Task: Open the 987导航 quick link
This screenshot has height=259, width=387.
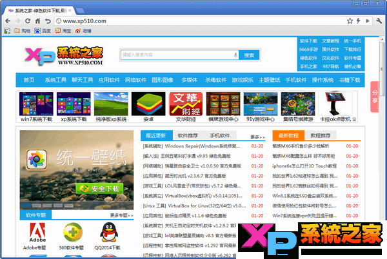Action: pyautogui.click(x=331, y=66)
